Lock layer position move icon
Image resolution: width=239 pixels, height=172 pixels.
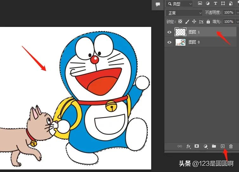coord(194,22)
